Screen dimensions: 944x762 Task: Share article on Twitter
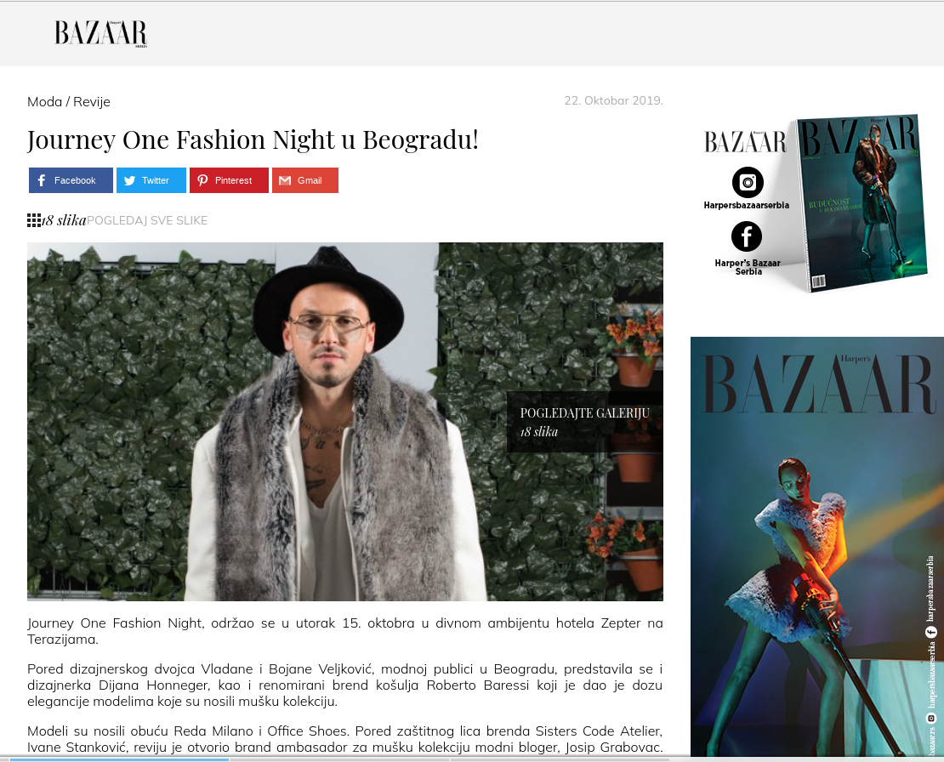[x=151, y=180]
